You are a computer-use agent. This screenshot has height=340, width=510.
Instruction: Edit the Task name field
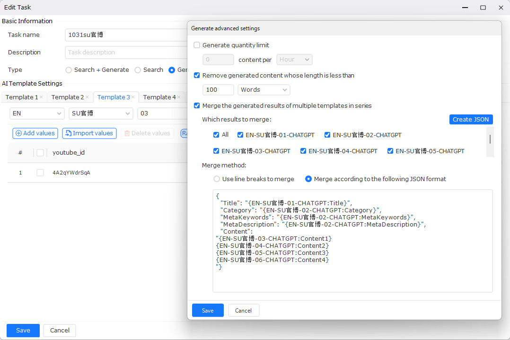coord(126,35)
